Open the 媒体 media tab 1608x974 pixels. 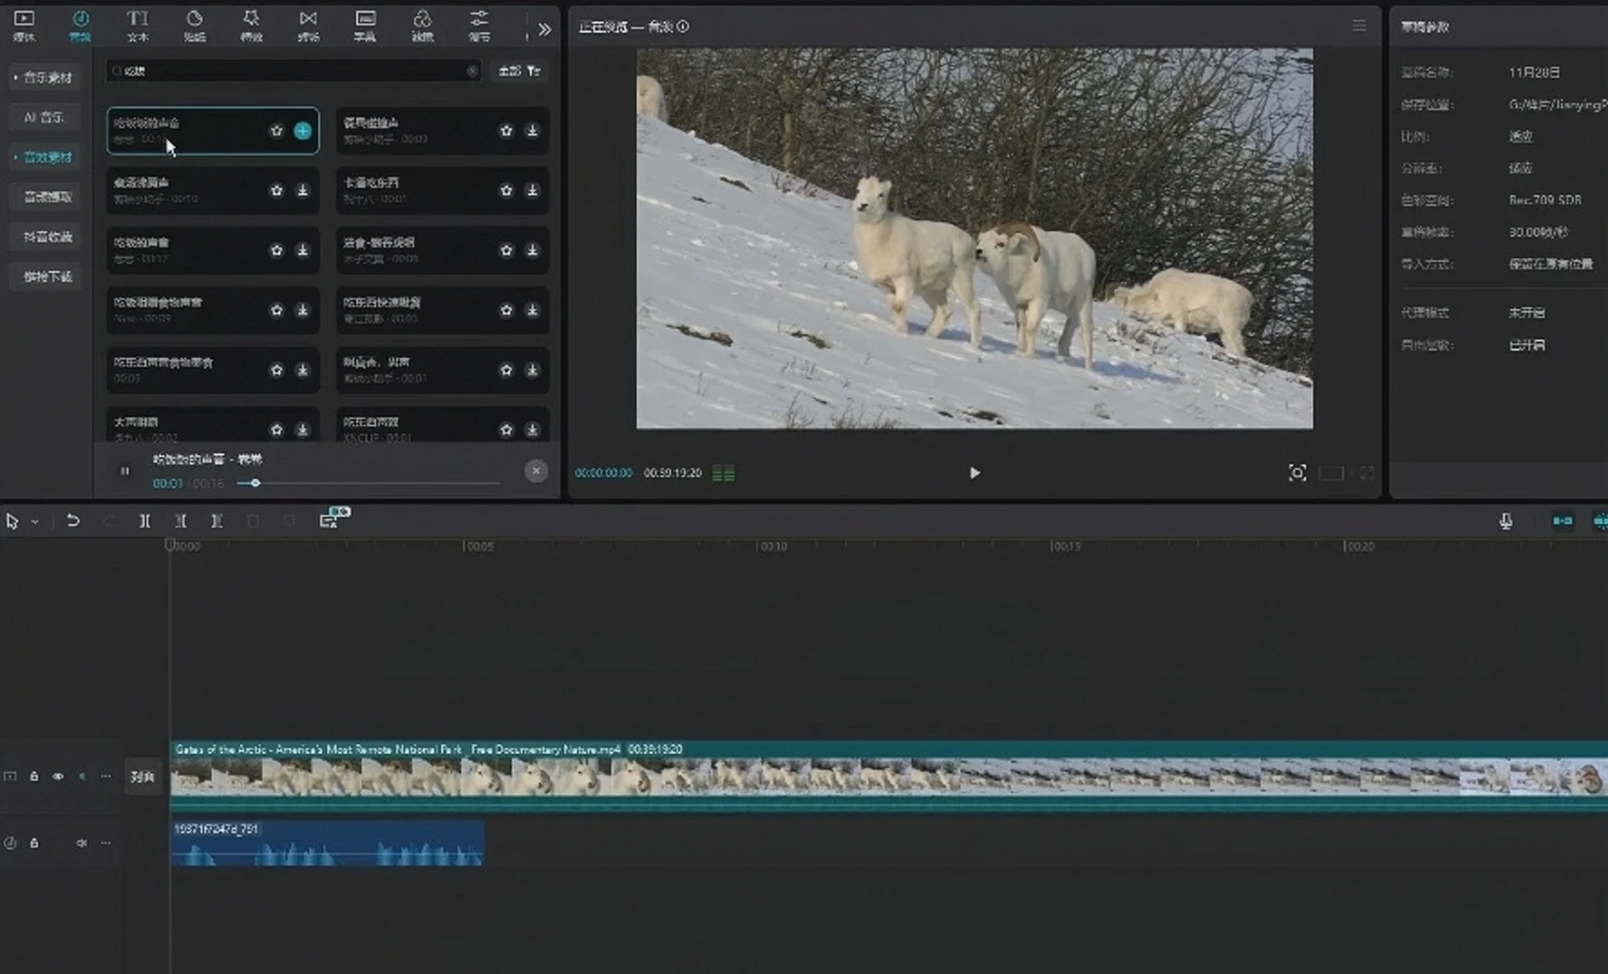(x=24, y=25)
